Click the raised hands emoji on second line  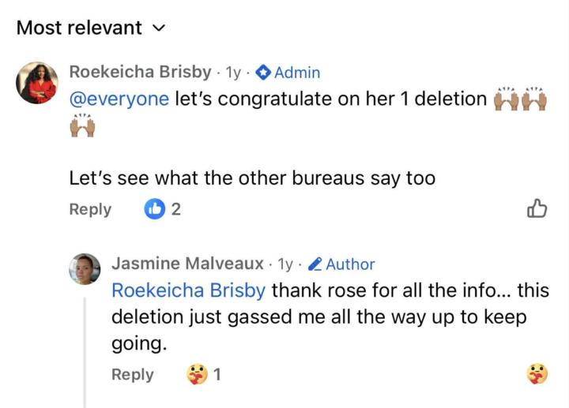click(82, 125)
